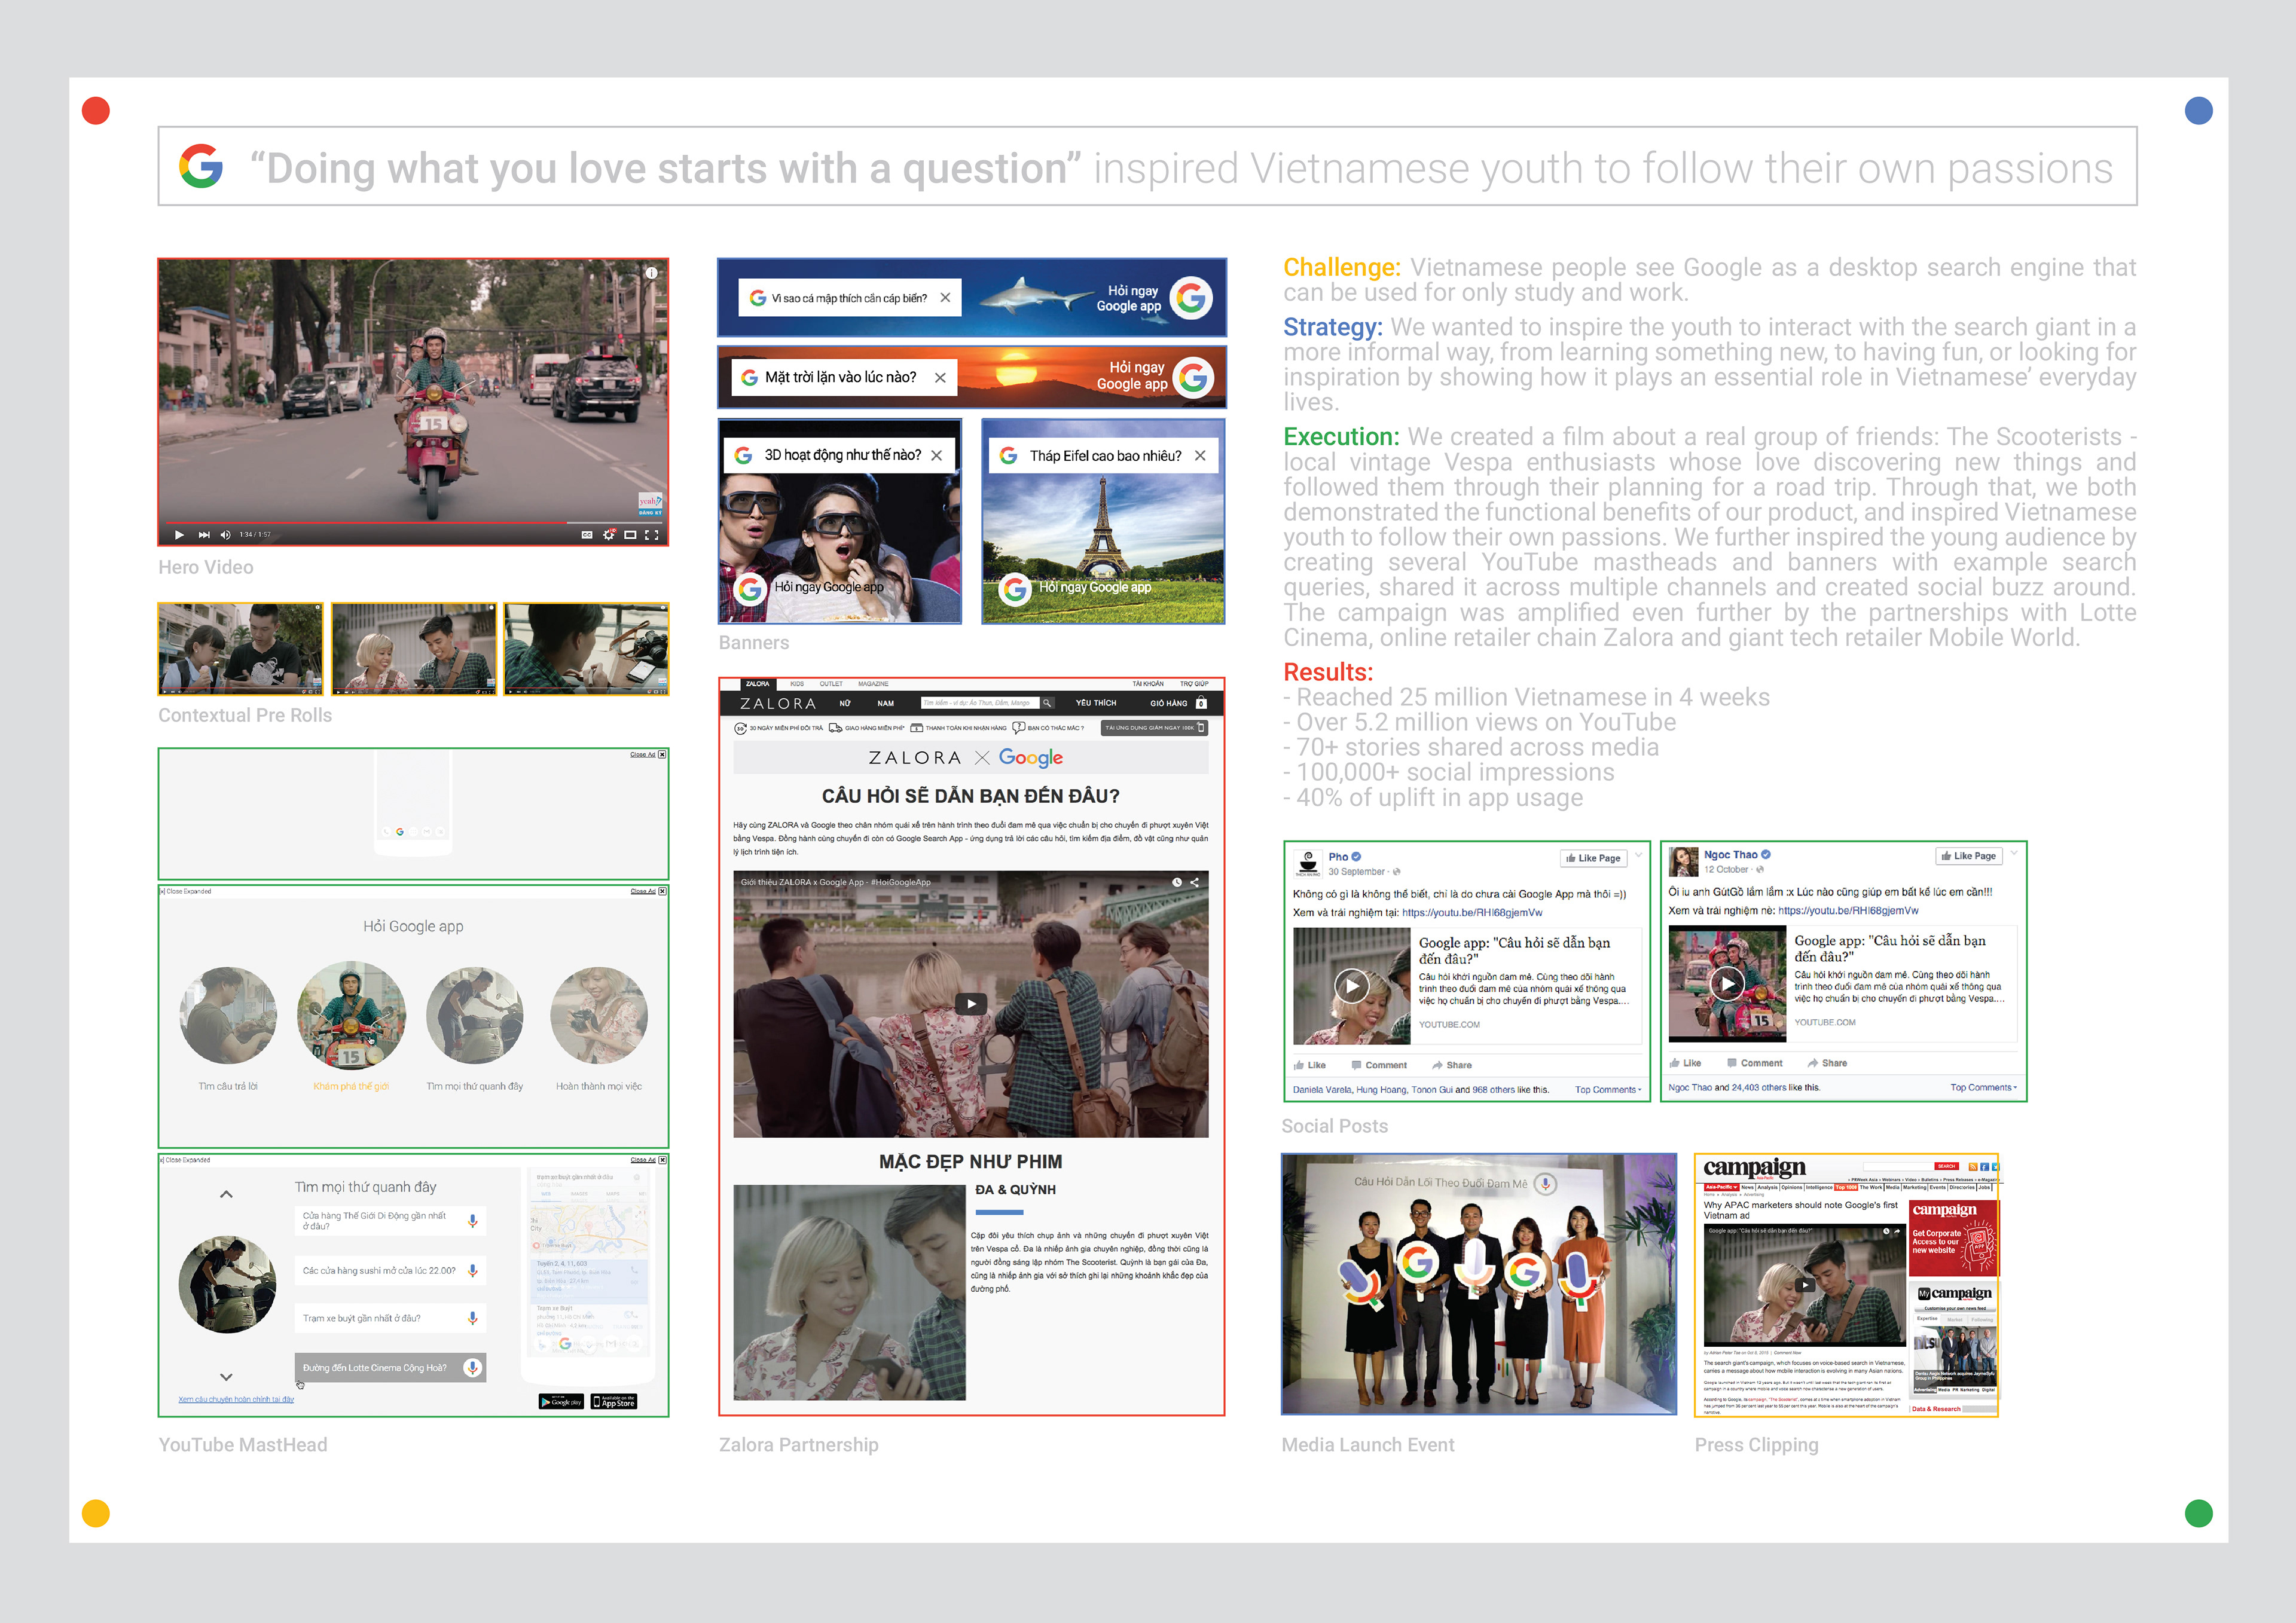Open the NỮ menu on Zalora
Viewport: 2296px width, 1623px height.
click(x=845, y=703)
